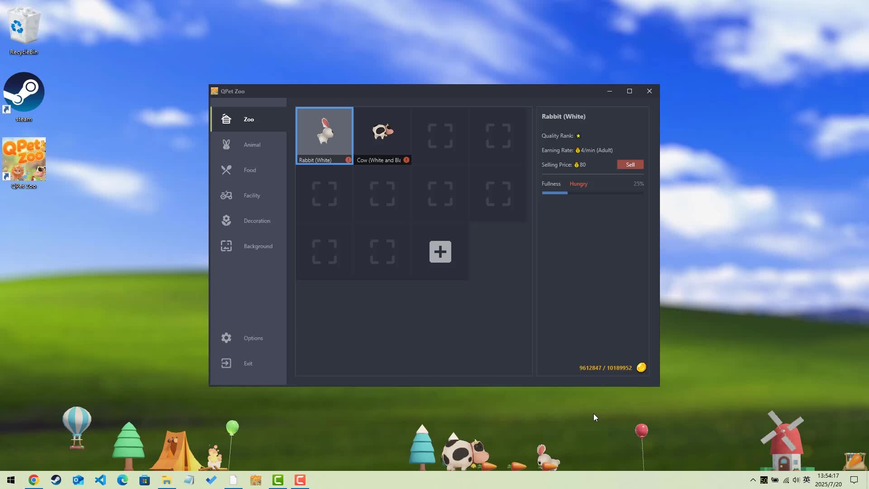Sell the white rabbit
This screenshot has height=489, width=869.
[630, 165]
